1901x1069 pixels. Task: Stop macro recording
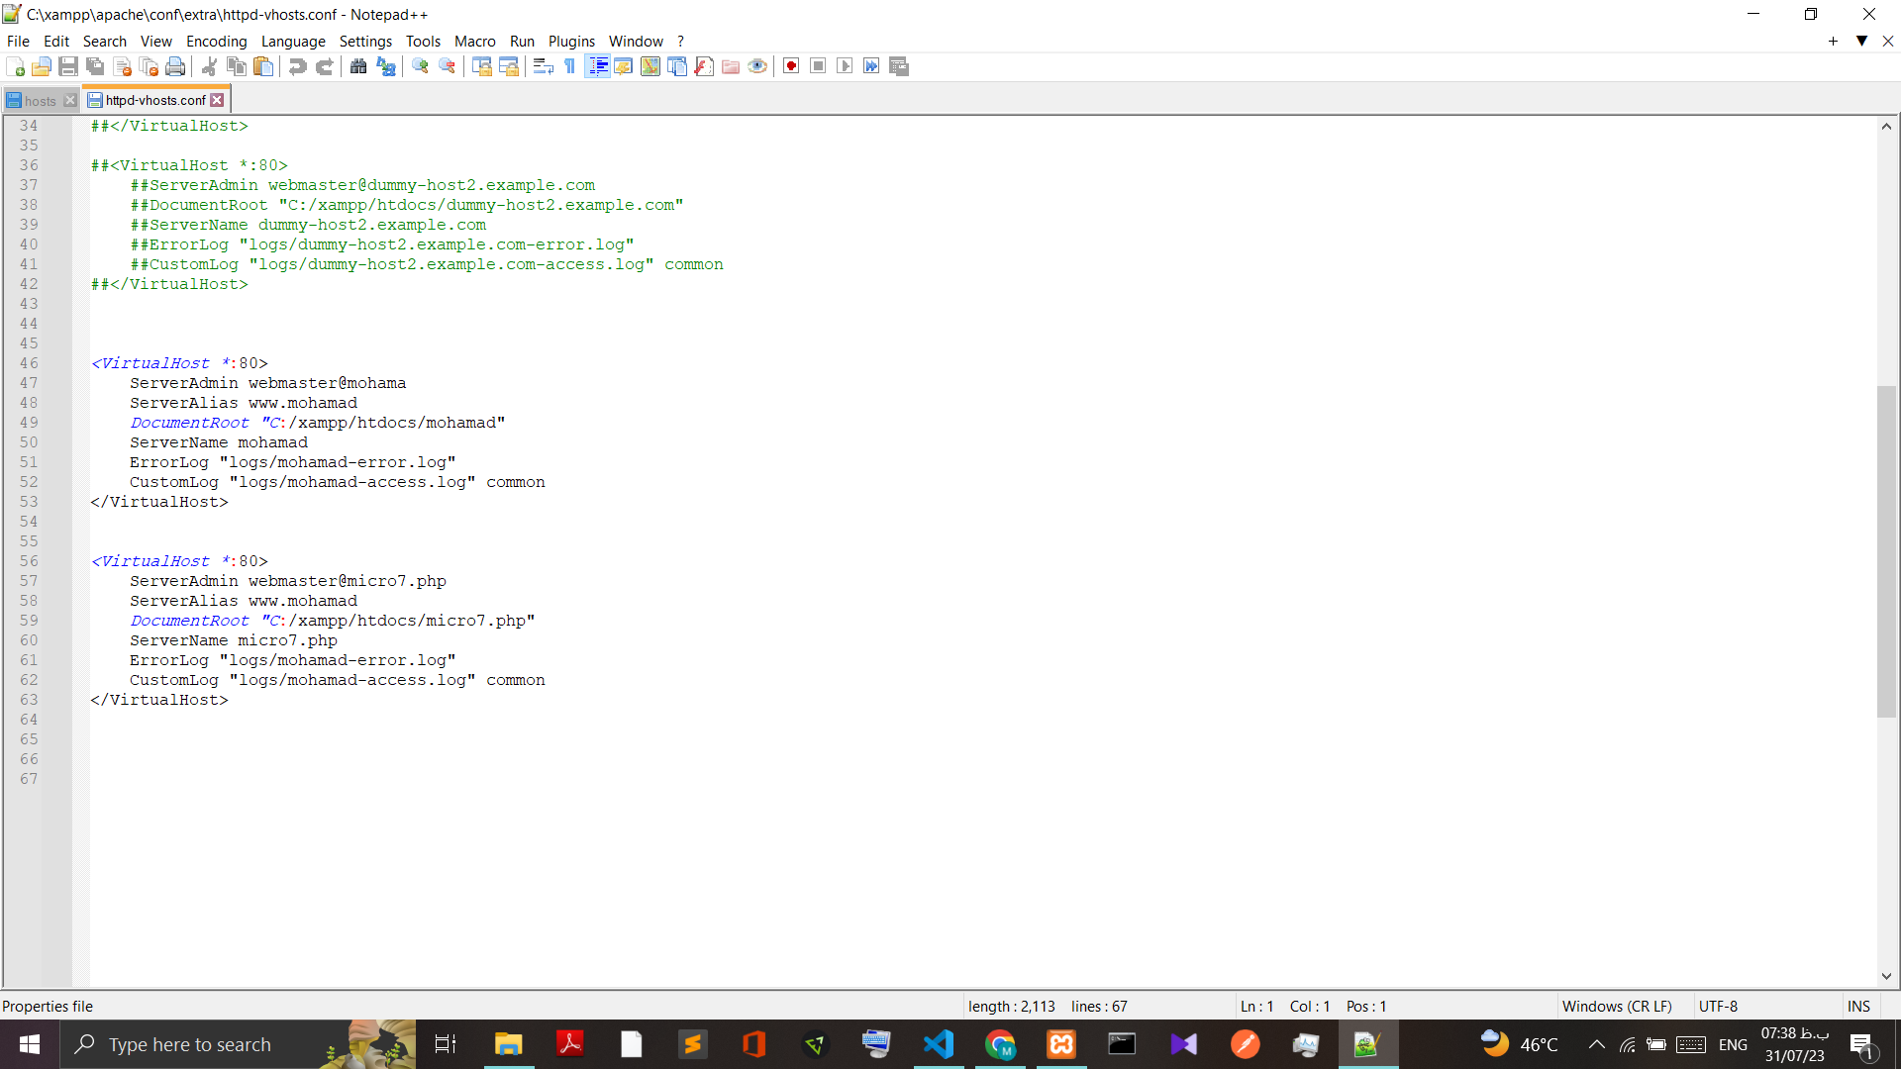[x=818, y=66]
